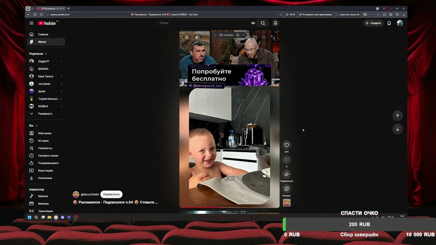Open the Joe Speen channel
Viewport: 436px width, 245px height.
point(46,84)
